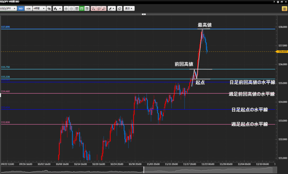Click the chart grid layout icon
288x174 pixels.
76,9
